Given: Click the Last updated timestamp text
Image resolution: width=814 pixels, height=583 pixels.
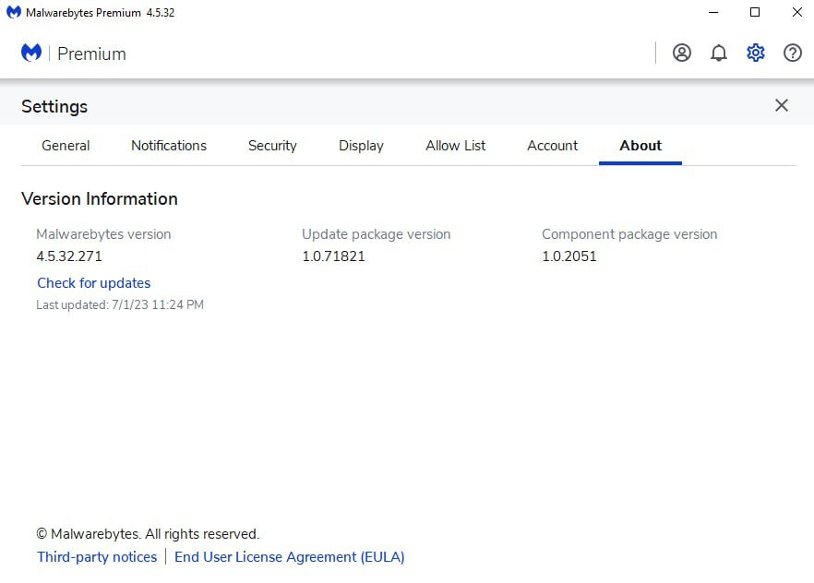Looking at the screenshot, I should point(119,304).
